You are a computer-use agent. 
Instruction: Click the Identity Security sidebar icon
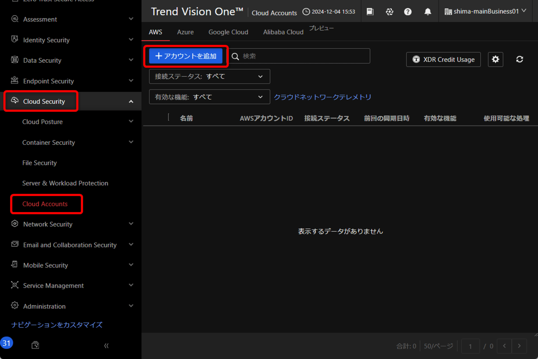(15, 39)
